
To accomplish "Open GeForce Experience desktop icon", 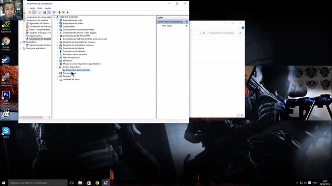I will point(6,26).
